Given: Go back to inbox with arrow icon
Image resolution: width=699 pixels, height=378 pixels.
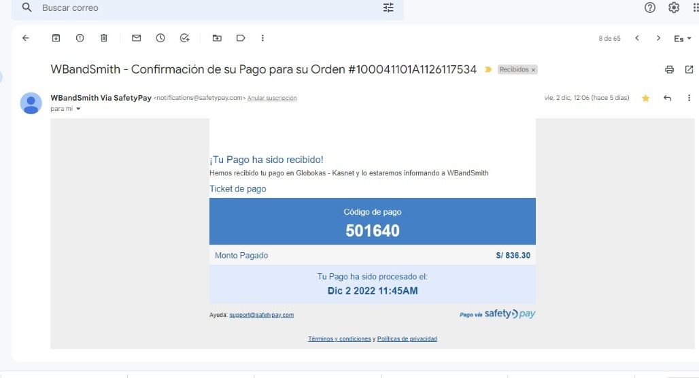Looking at the screenshot, I should (26, 38).
